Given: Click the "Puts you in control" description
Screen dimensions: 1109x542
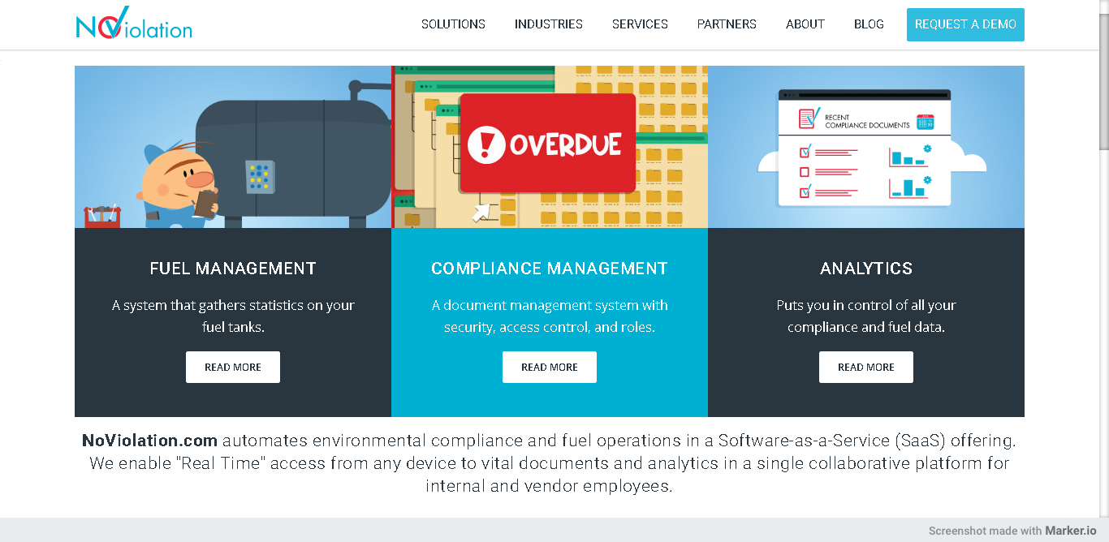Looking at the screenshot, I should point(866,316).
